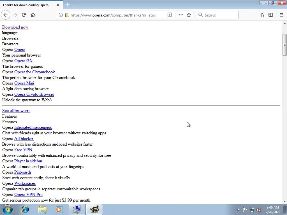Open the Ad blocker link
This screenshot has height=215, width=287.
(x=24, y=139)
